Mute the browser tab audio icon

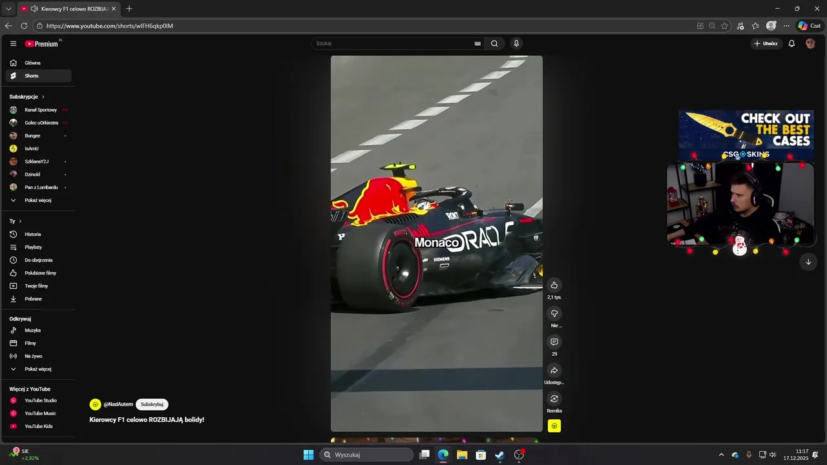[34, 9]
